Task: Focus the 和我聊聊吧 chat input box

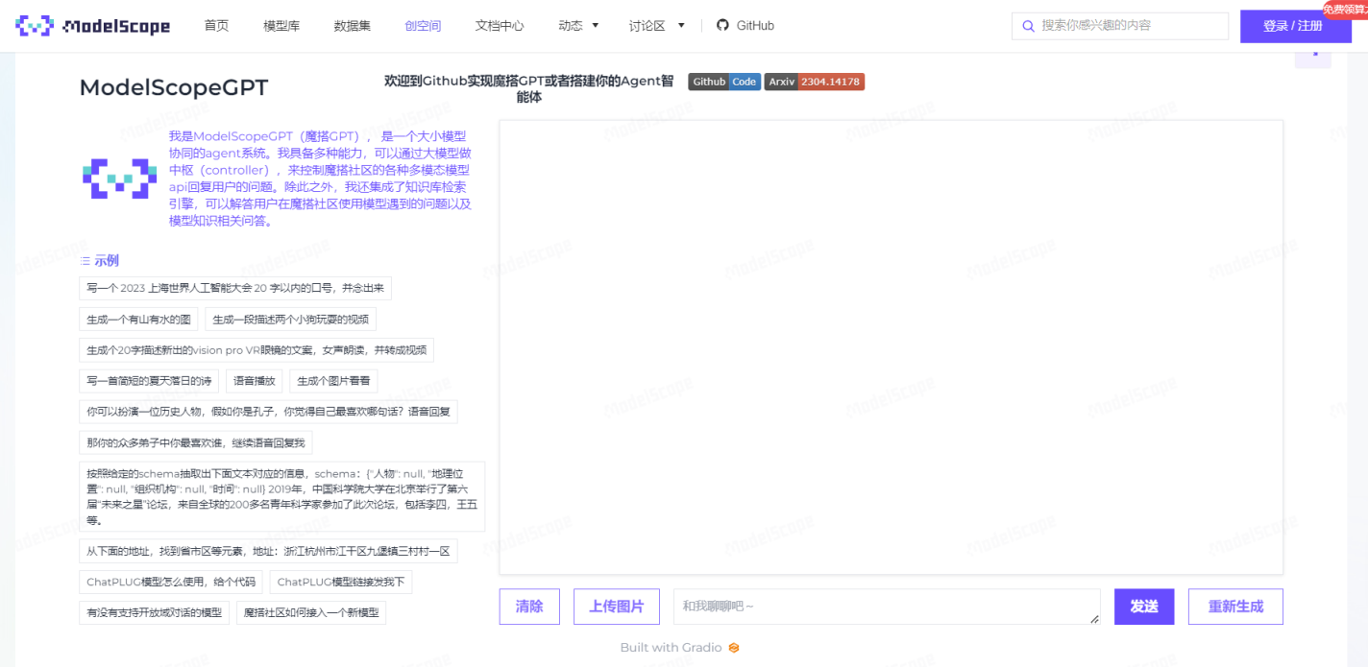Action: point(886,607)
